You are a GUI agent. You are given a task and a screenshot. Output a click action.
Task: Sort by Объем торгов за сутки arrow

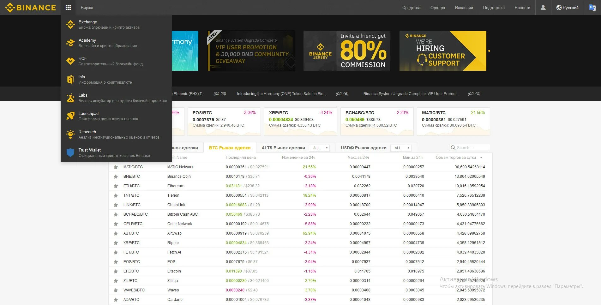click(x=481, y=158)
